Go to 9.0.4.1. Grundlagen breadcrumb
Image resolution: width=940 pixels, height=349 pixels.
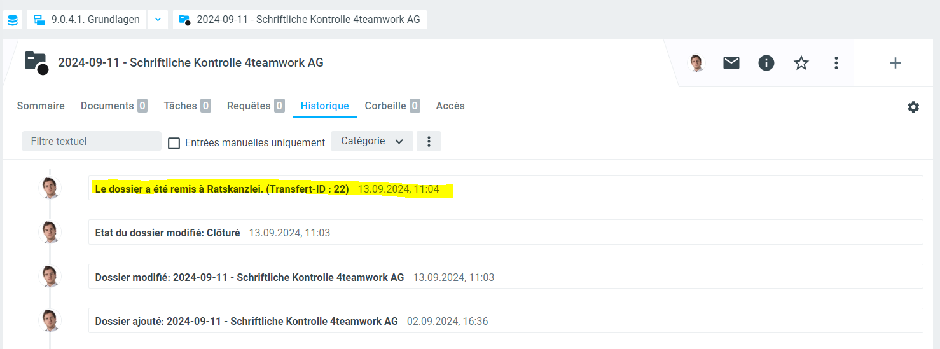pyautogui.click(x=88, y=20)
